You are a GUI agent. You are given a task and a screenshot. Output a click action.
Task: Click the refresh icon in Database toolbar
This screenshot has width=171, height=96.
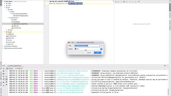[x=122, y=2]
